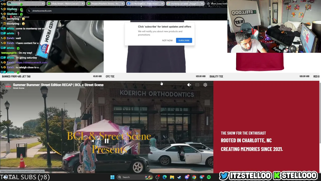Viewport: 321px width, 181px height.
Task: Switch to Google Chrome in the taskbar
Action: click(194, 177)
